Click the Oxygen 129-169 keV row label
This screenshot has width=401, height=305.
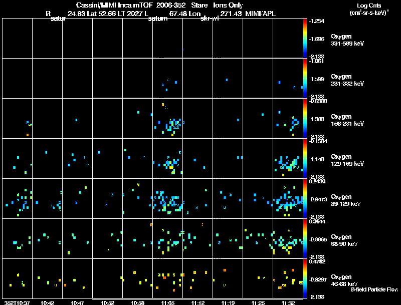click(x=347, y=160)
